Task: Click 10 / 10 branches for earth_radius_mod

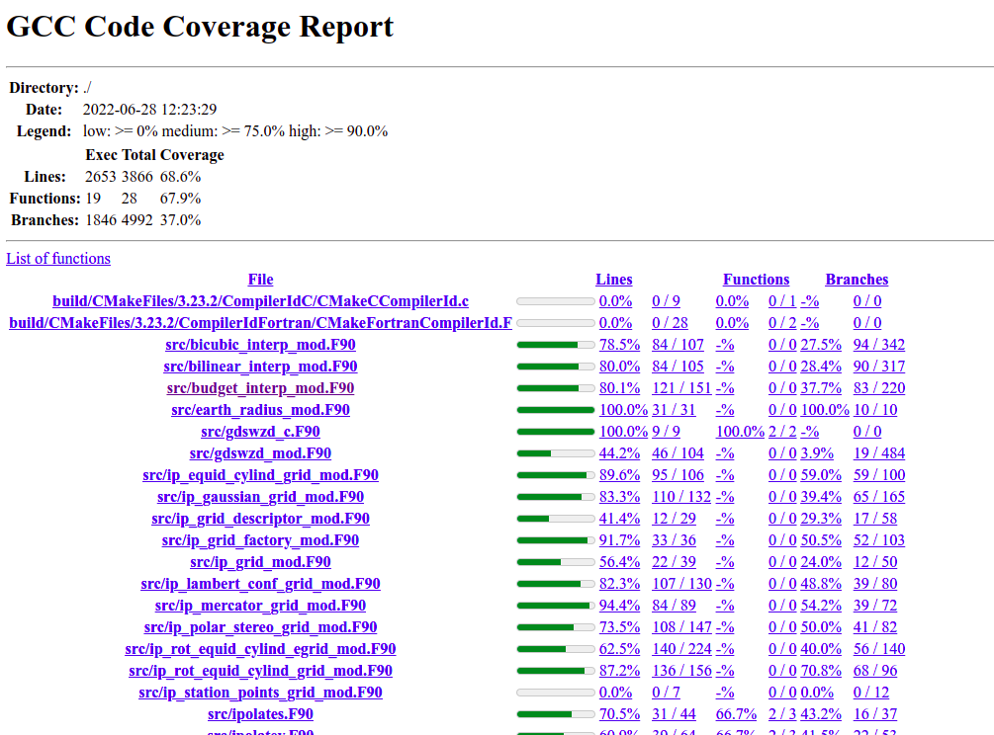Action: click(x=875, y=410)
